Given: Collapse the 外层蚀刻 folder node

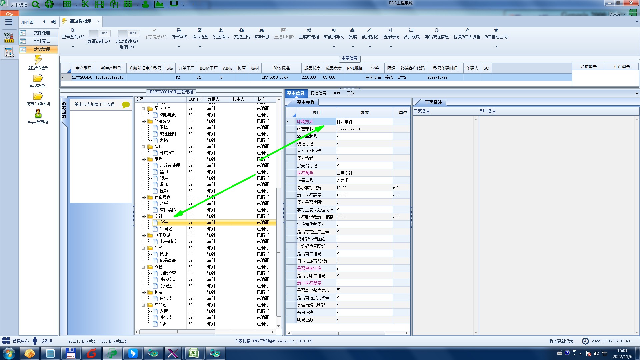Looking at the screenshot, I should (x=143, y=121).
